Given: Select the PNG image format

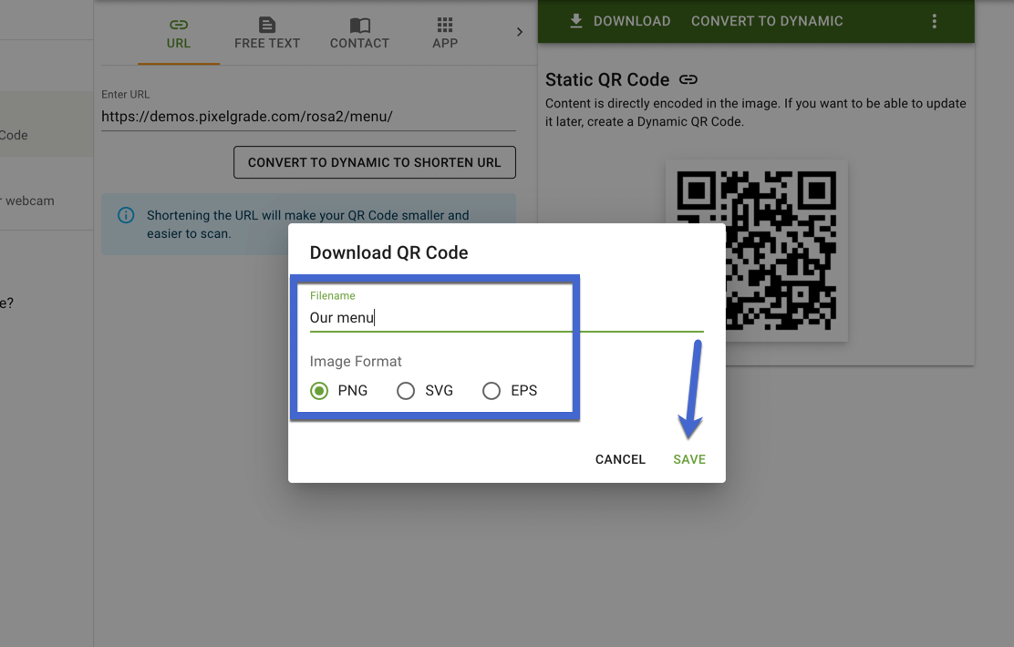Looking at the screenshot, I should click(x=318, y=390).
